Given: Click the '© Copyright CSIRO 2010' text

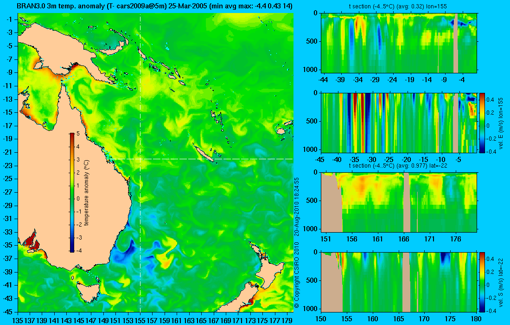Looking at the screenshot, I should tap(296, 275).
